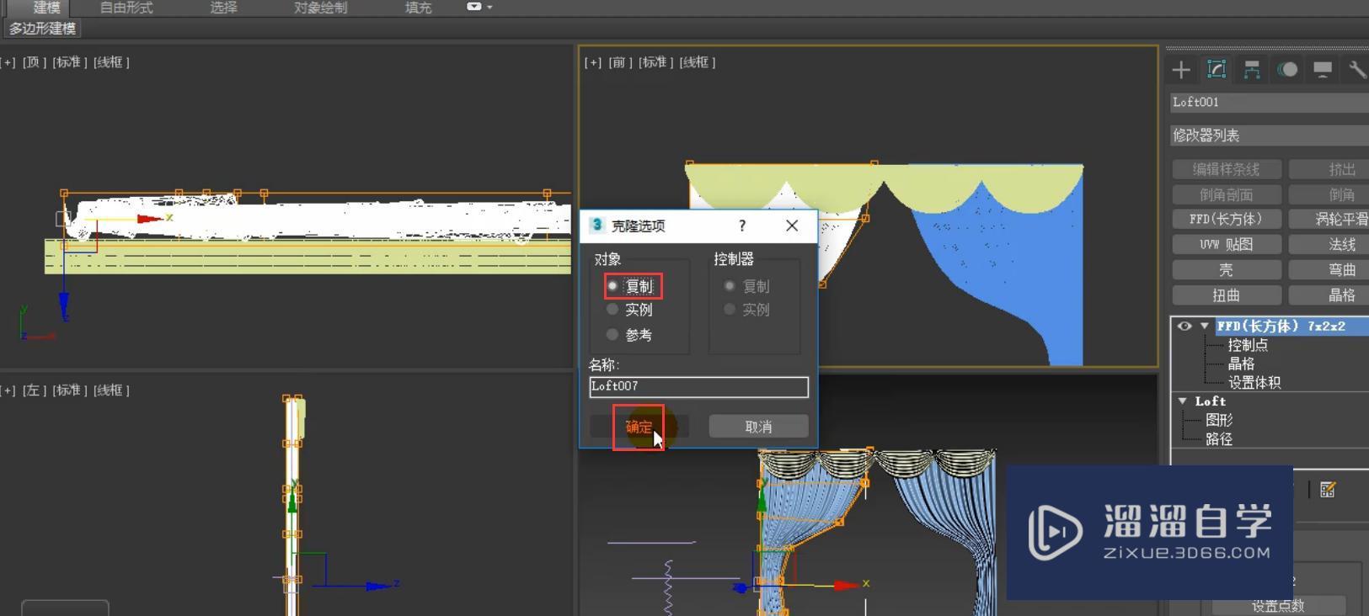1369x616 pixels.
Task: Open left viewport [+] menu
Action: click(8, 390)
